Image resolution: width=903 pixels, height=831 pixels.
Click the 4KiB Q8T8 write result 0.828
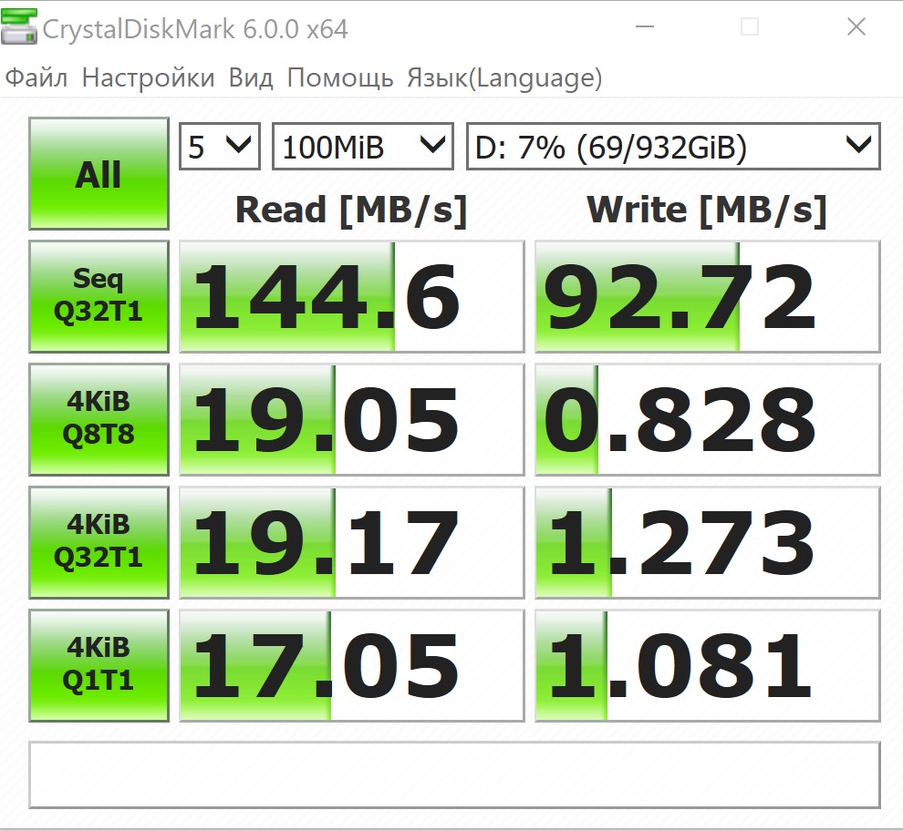[x=708, y=419]
